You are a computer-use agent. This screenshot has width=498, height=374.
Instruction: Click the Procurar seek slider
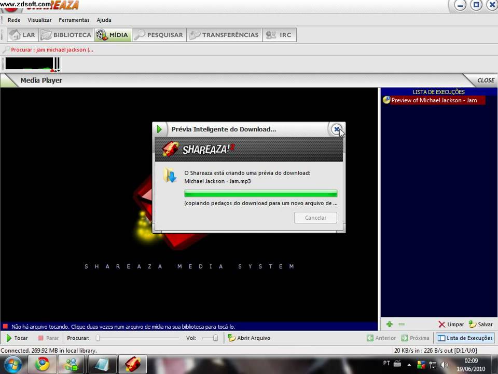pos(137,338)
